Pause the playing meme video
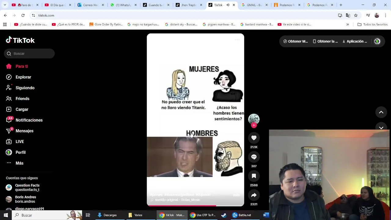Screen dimensions: 391x220 [x=195, y=120]
